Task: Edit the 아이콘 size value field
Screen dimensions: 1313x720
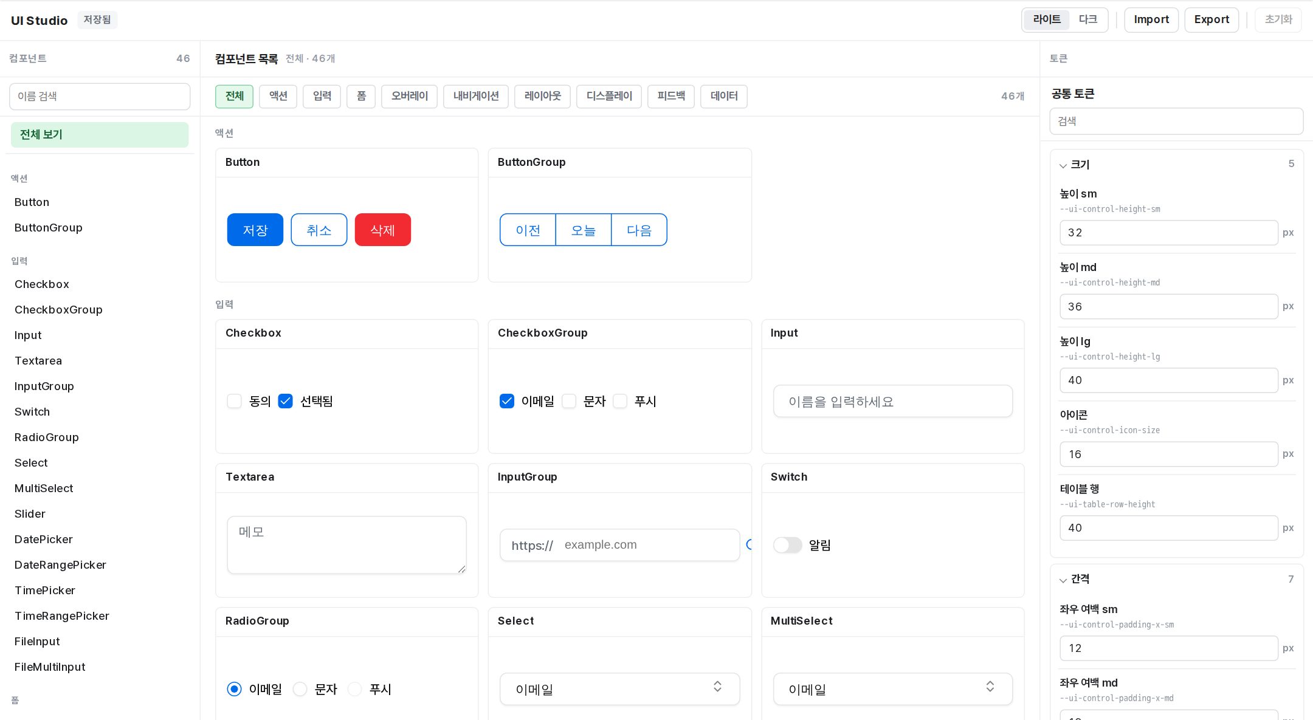Action: tap(1168, 454)
